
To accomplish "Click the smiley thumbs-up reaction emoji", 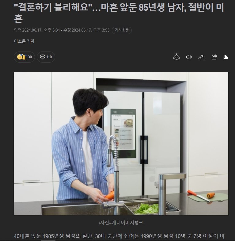I will click(21, 57).
